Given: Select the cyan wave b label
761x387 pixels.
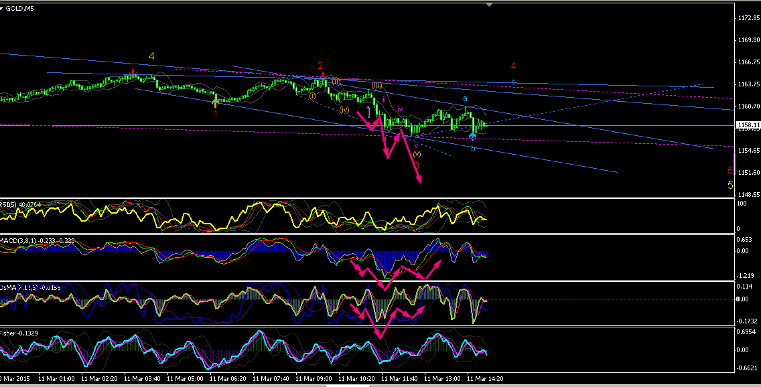Looking at the screenshot, I should click(x=473, y=149).
